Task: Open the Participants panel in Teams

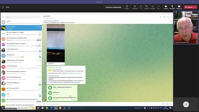Action: point(135,7)
